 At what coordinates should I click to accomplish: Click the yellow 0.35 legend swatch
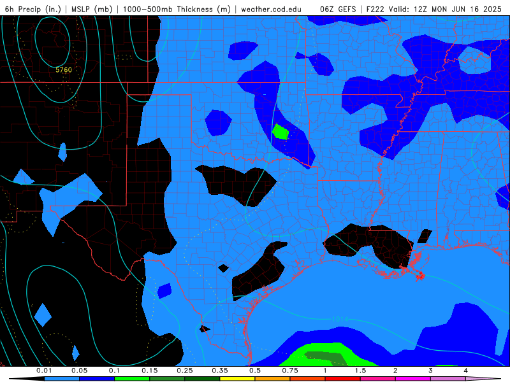point(237,379)
